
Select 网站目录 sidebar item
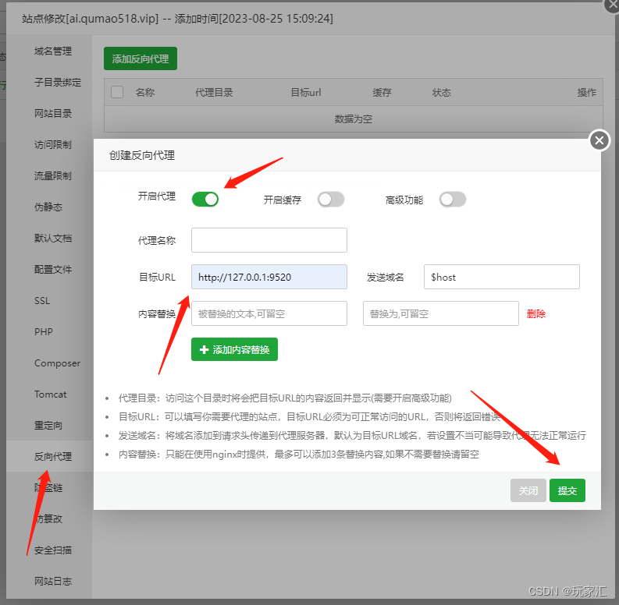[x=53, y=114]
